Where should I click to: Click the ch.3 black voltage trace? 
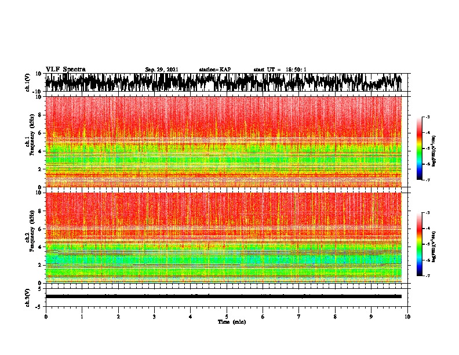coord(224,296)
